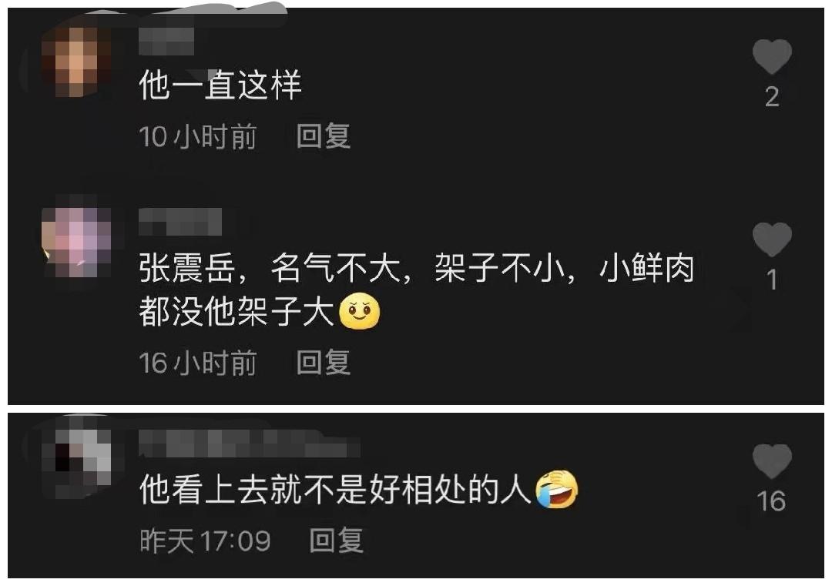Tap the heart beside the 张震岳 comment
The height and width of the screenshot is (586, 832).
coord(772,239)
